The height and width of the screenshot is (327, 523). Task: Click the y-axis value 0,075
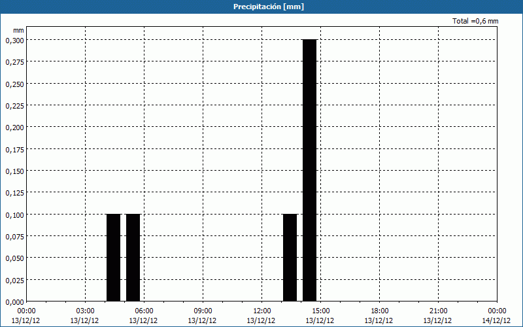[14, 237]
